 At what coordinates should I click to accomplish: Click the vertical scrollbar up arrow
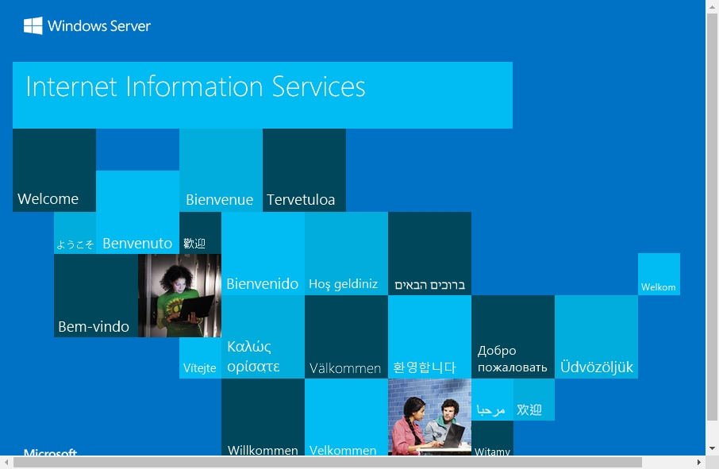tap(712, 6)
